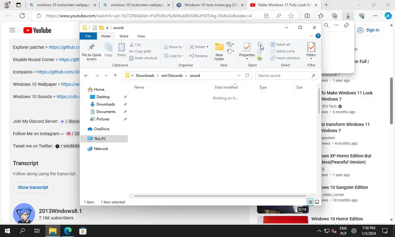
Task: Open a new Edge tab
Action: click(326, 5)
